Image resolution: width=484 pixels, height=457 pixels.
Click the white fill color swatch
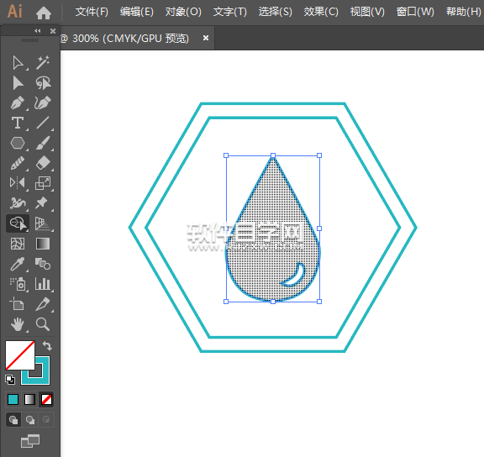click(20, 355)
